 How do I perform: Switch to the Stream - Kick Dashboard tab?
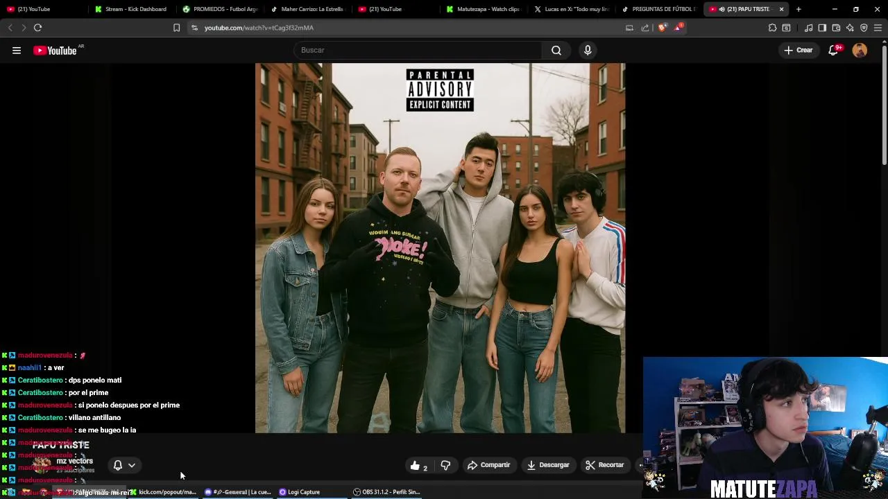click(x=131, y=9)
